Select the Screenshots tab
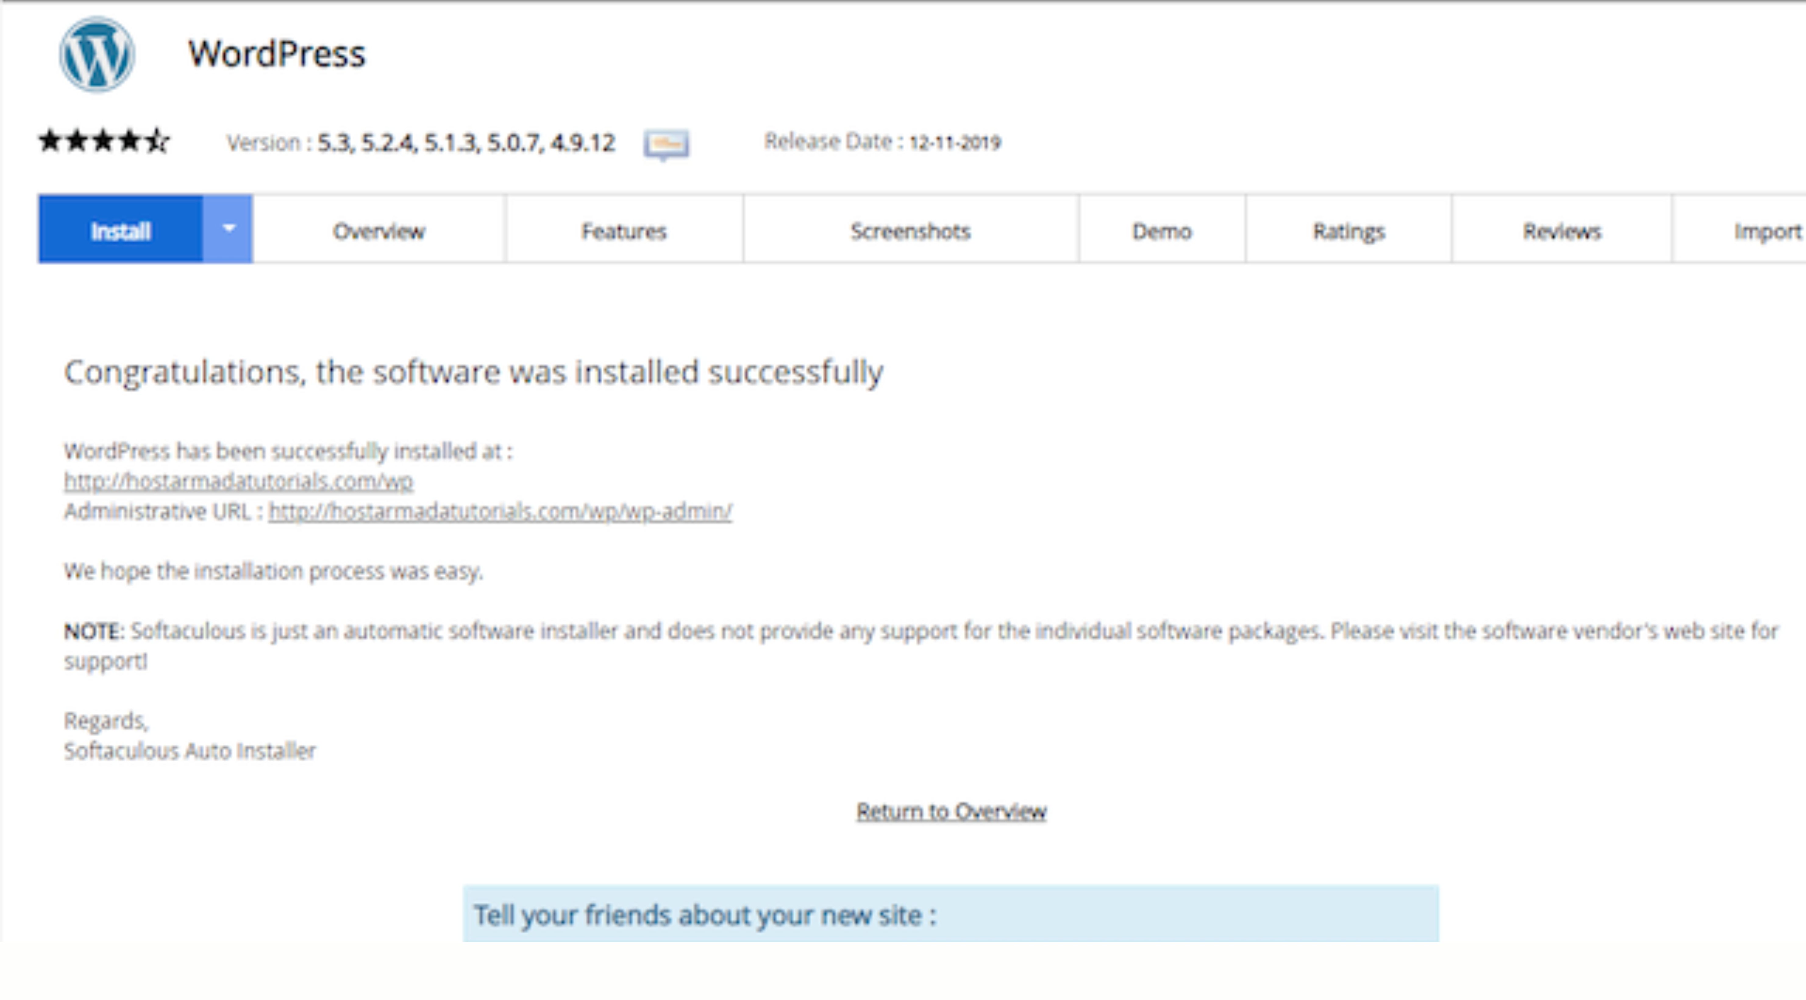The image size is (1806, 1000). [911, 230]
